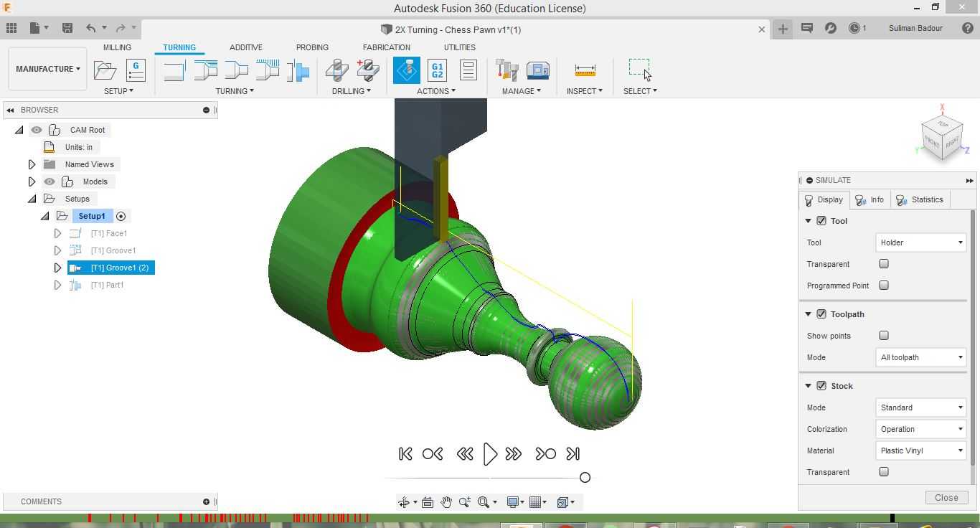Select the [T1] Face1 operation
The height and width of the screenshot is (528, 980).
[109, 233]
